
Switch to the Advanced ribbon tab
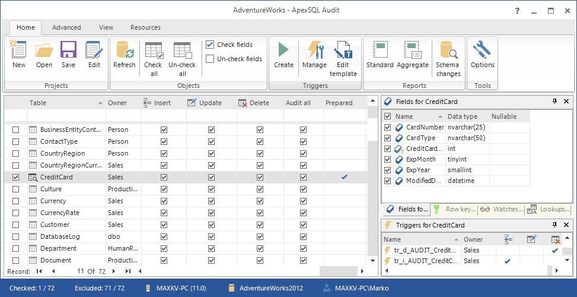pos(66,27)
